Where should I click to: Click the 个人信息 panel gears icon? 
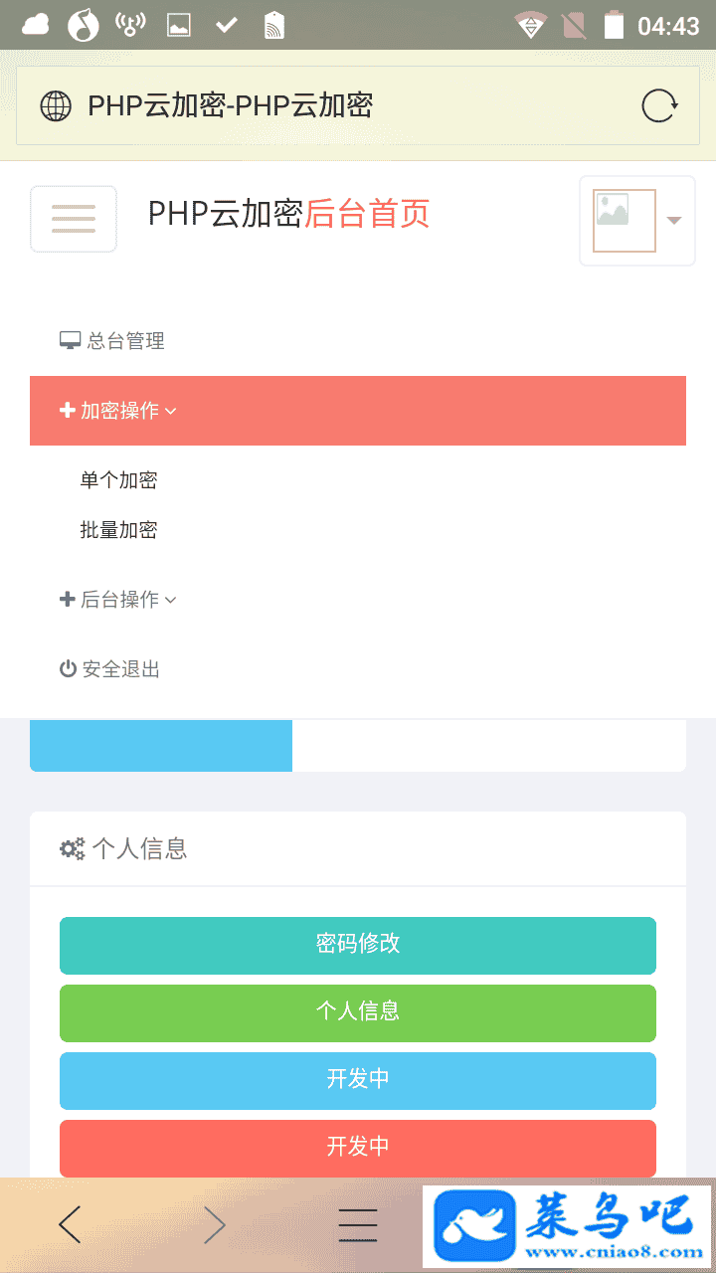tap(73, 849)
